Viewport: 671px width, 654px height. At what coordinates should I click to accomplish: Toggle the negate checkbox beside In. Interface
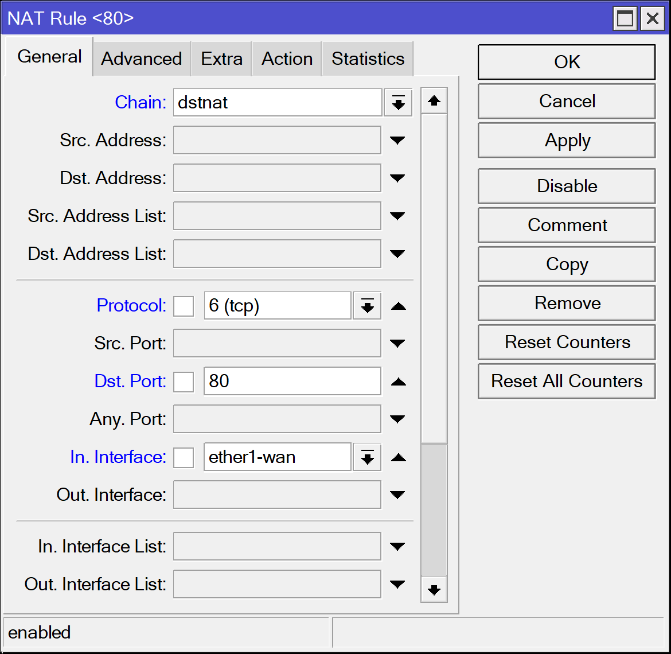184,457
